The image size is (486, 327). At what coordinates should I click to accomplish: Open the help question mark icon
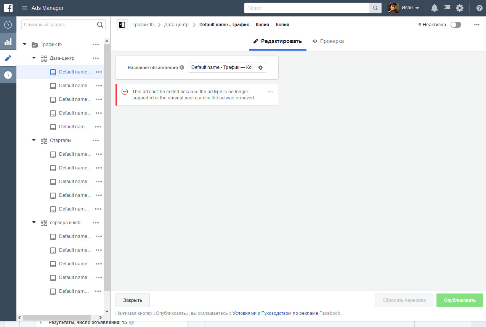tap(479, 8)
